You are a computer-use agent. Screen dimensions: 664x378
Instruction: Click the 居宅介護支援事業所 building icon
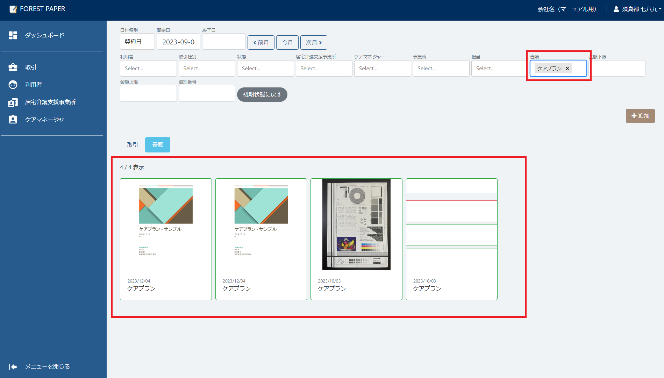click(13, 102)
